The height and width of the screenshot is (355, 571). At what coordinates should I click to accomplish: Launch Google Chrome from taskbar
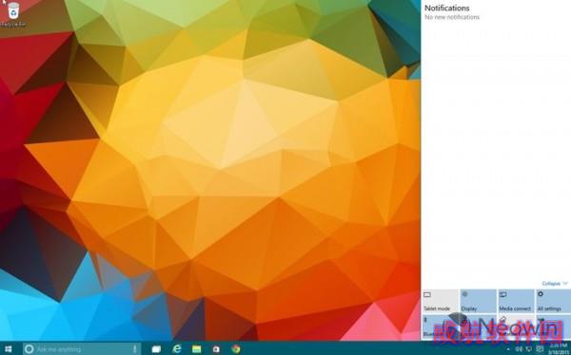[x=236, y=349]
